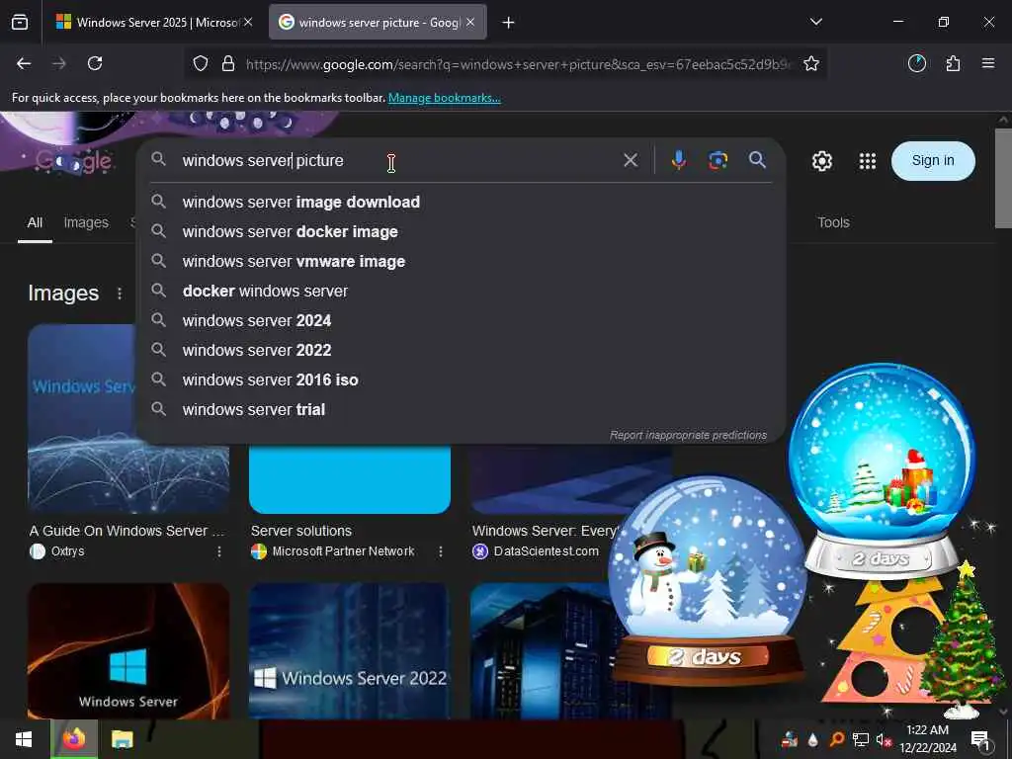Screen dimensions: 1012x759
Task: Open the Windows Start menu
Action: pos(24,739)
